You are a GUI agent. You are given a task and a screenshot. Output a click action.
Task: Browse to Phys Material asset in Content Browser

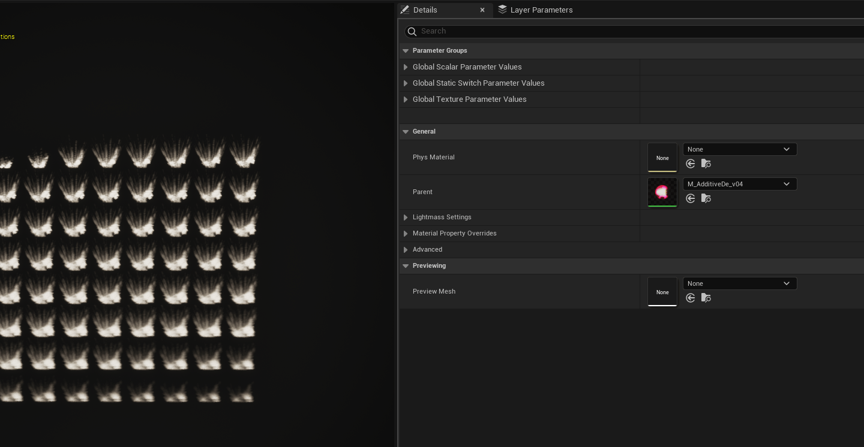tap(706, 164)
